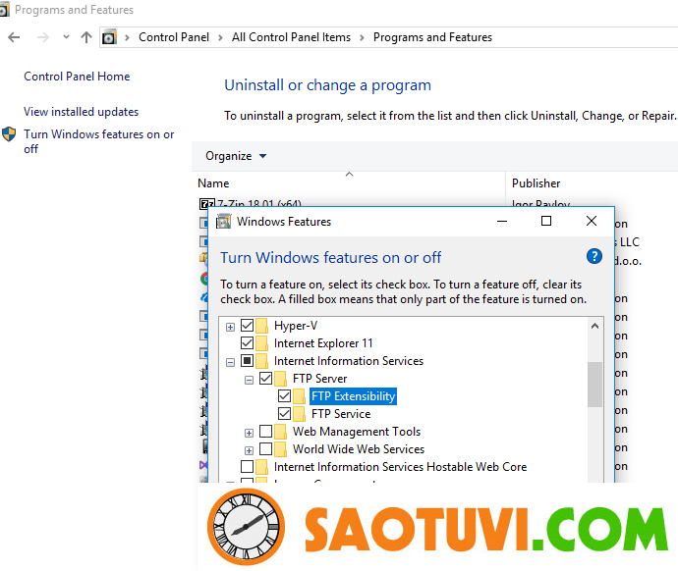Toggle Internet Information Services checkbox
The height and width of the screenshot is (571, 678).
(247, 360)
